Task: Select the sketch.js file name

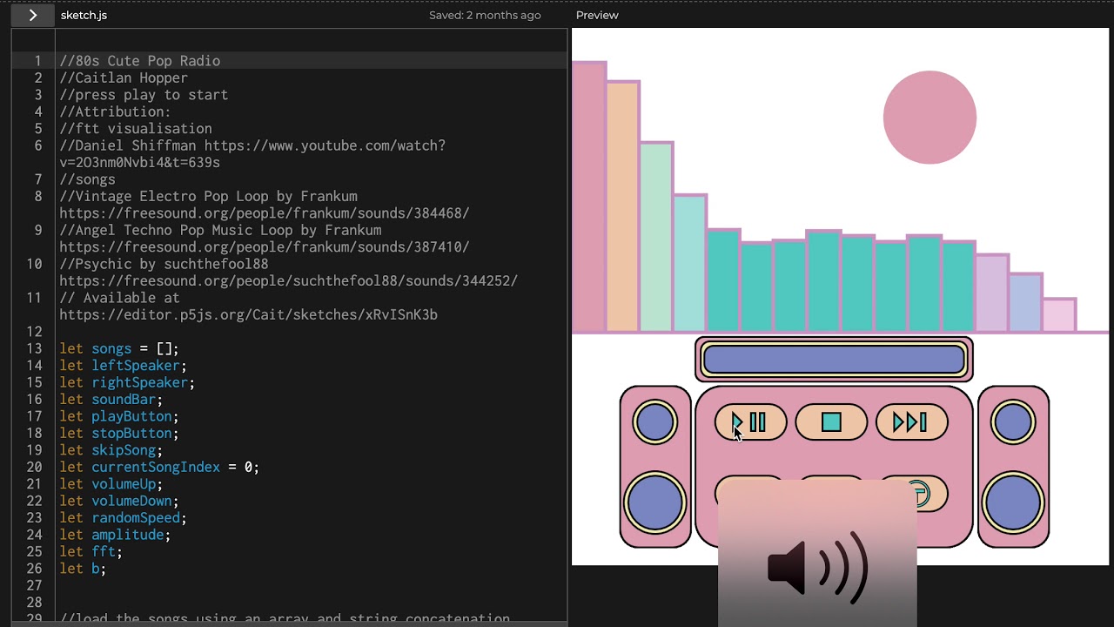Action: click(x=84, y=15)
